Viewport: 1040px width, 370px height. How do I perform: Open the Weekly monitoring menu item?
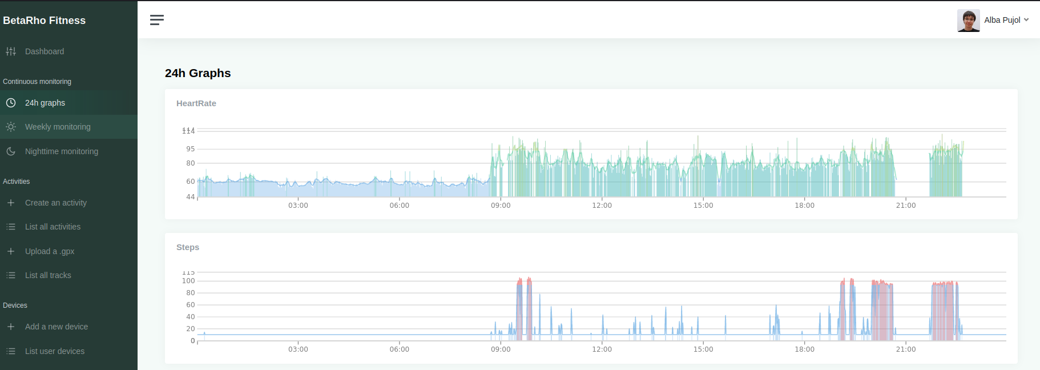tap(58, 127)
